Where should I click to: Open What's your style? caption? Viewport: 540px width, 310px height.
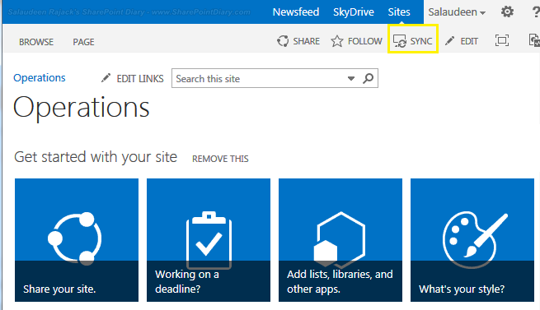[x=462, y=289]
